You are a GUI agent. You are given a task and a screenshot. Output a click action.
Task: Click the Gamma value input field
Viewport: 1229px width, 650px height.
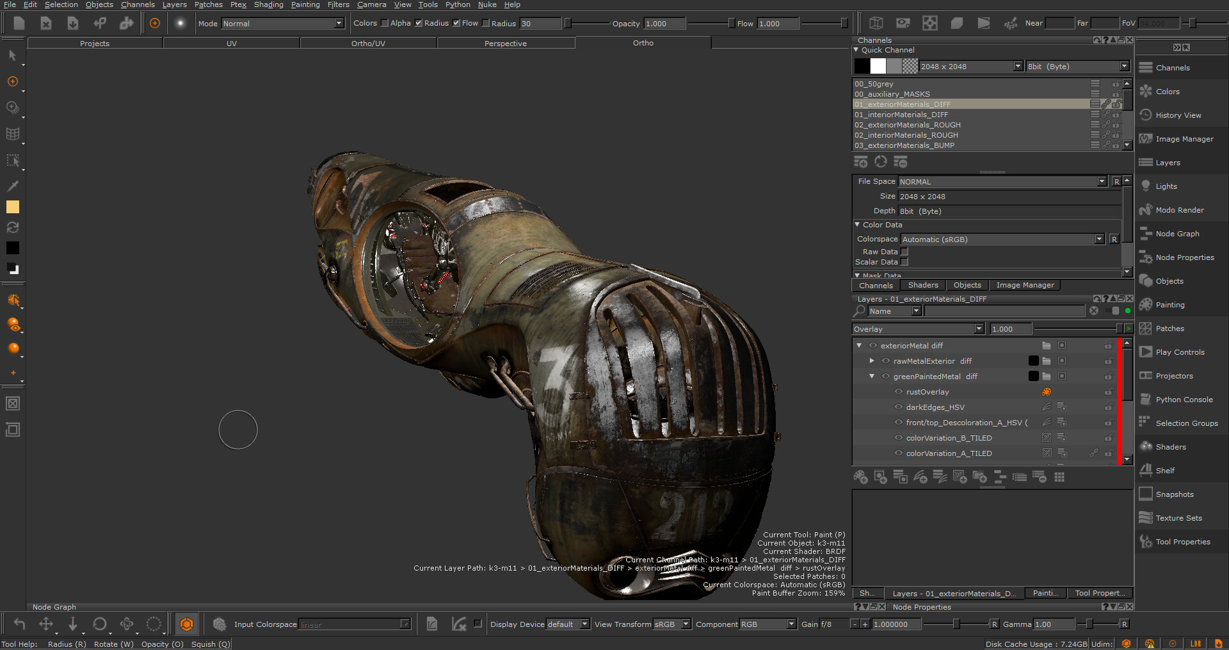(1054, 624)
